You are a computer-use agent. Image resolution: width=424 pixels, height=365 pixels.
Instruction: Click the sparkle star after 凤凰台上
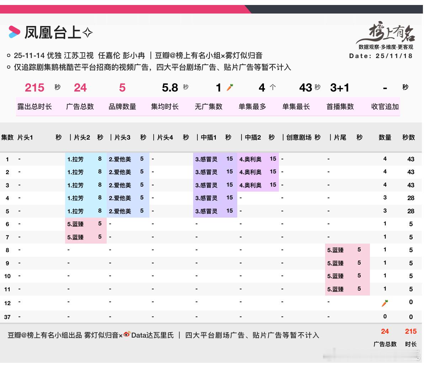(88, 33)
